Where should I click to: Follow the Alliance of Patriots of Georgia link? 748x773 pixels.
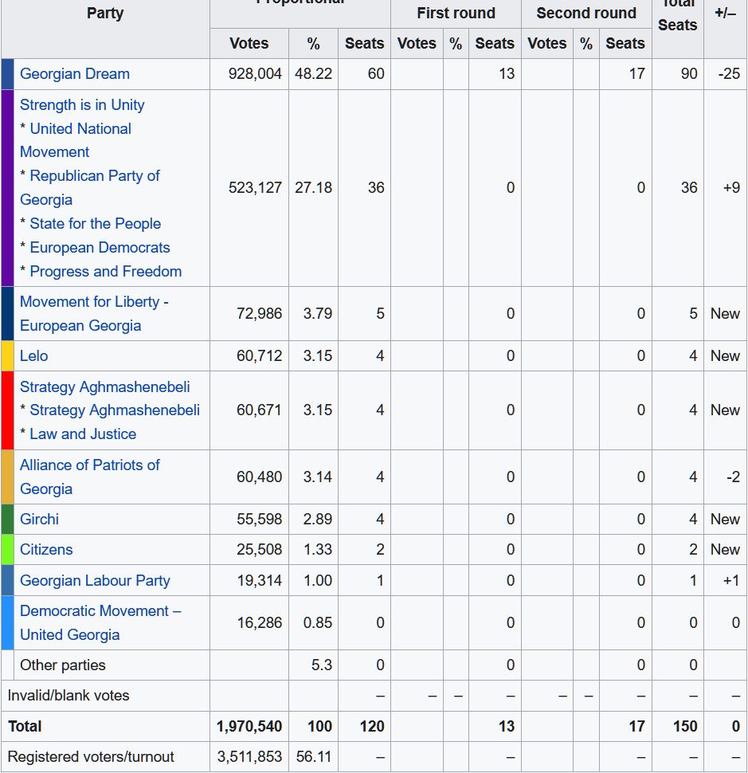[89, 465]
